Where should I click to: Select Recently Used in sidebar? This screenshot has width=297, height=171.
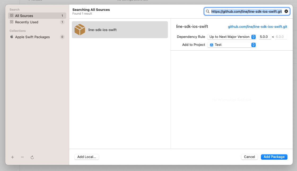point(37,22)
